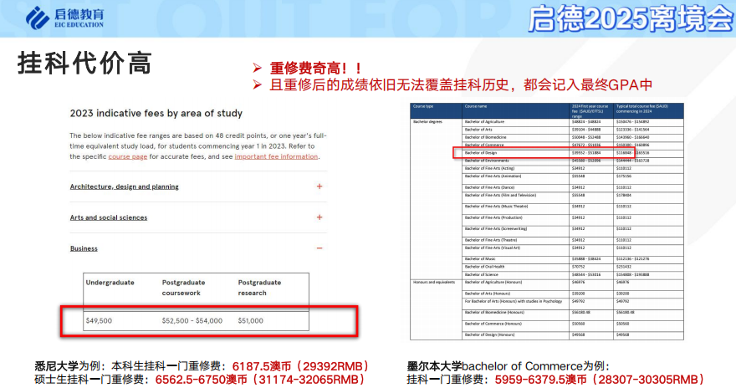The image size is (736, 388).
Task: Expand Arts and social sciences plus icon
Action: point(319,217)
